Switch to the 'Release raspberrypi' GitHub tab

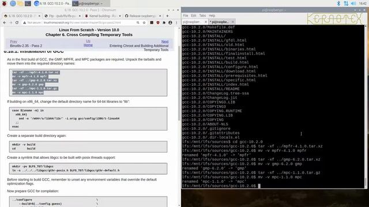(142, 16)
